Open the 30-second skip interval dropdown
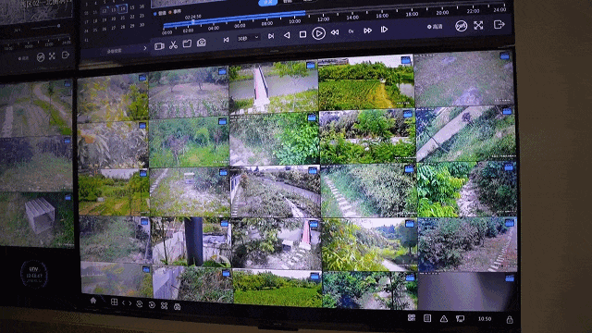The height and width of the screenshot is (333, 592). click(248, 38)
